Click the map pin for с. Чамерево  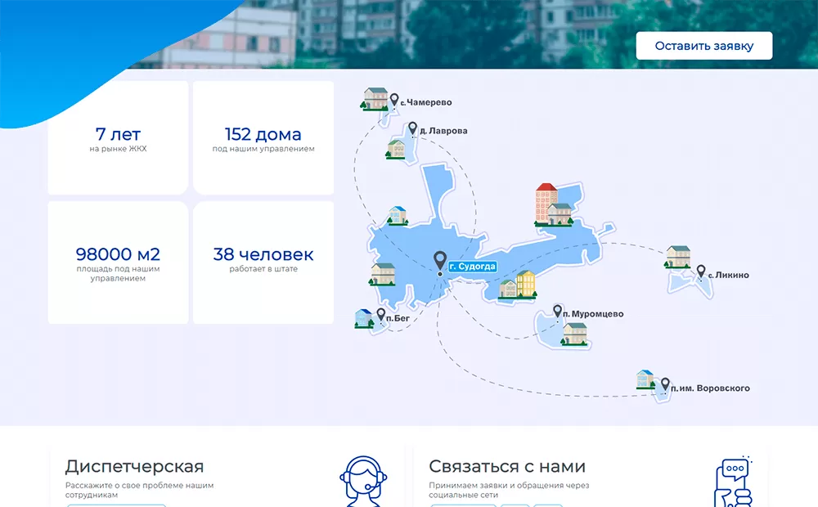coord(394,100)
